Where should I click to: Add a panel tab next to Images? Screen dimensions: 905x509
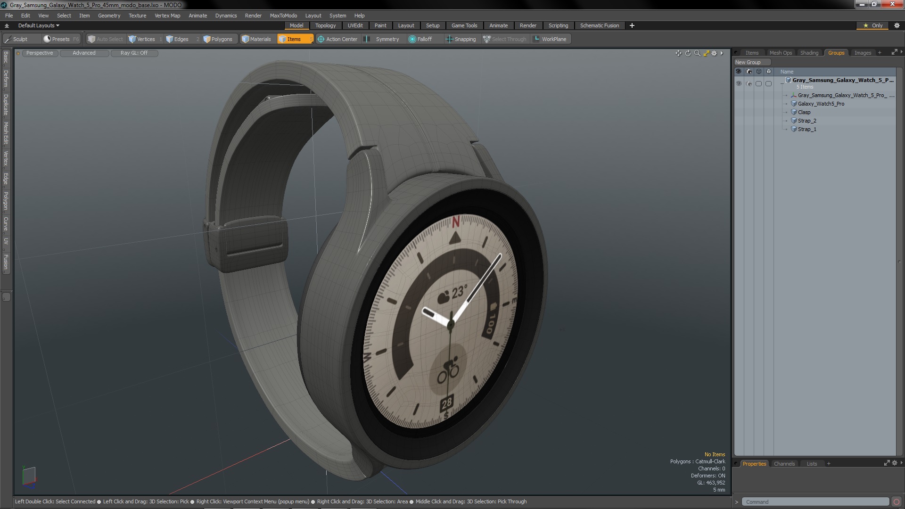(880, 53)
